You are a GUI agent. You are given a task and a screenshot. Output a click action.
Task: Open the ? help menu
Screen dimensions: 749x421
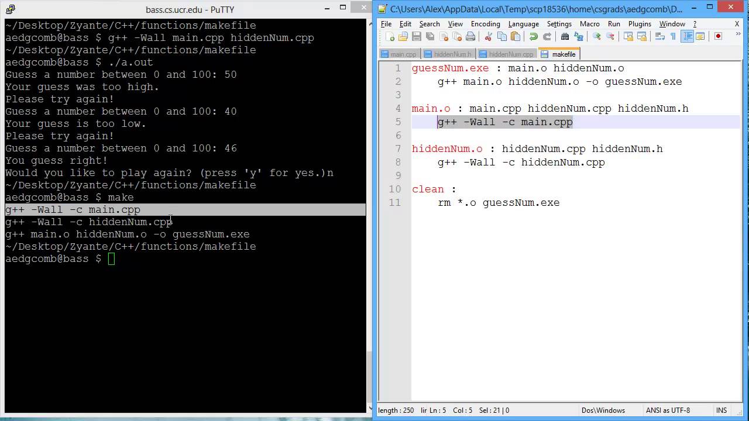(x=695, y=24)
